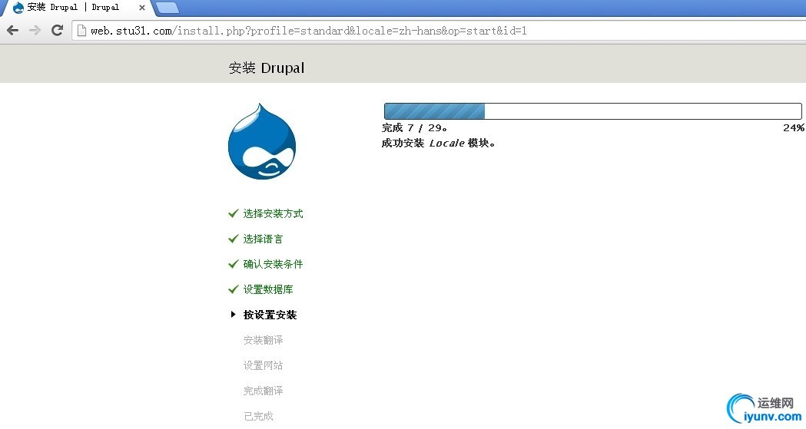Screen dimensions: 806x429
Task: Close the 安装 Drupal tab
Action: [142, 8]
